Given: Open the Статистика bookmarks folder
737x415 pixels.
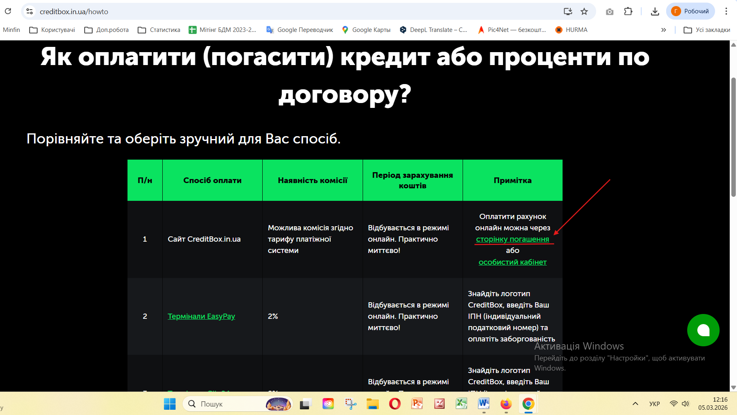Looking at the screenshot, I should 159,30.
